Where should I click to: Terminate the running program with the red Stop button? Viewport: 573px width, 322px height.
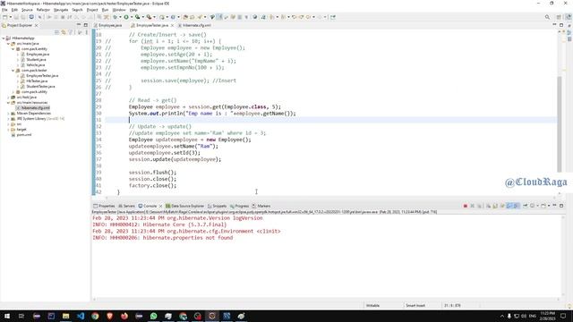point(466,206)
